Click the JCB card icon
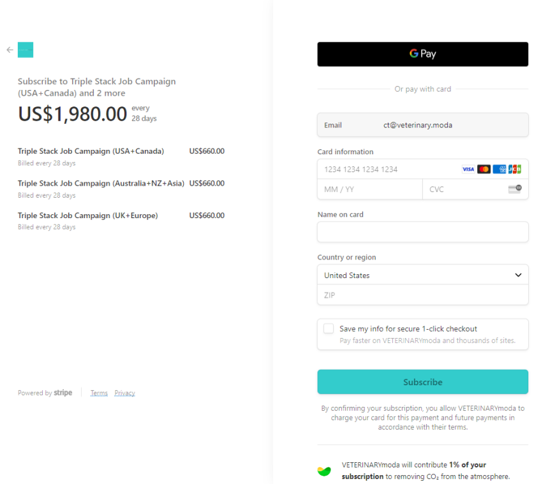This screenshot has width=555, height=484. (515, 170)
